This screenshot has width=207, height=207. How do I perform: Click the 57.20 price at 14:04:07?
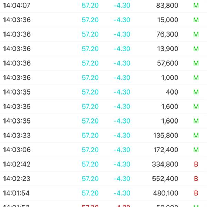pos(90,6)
